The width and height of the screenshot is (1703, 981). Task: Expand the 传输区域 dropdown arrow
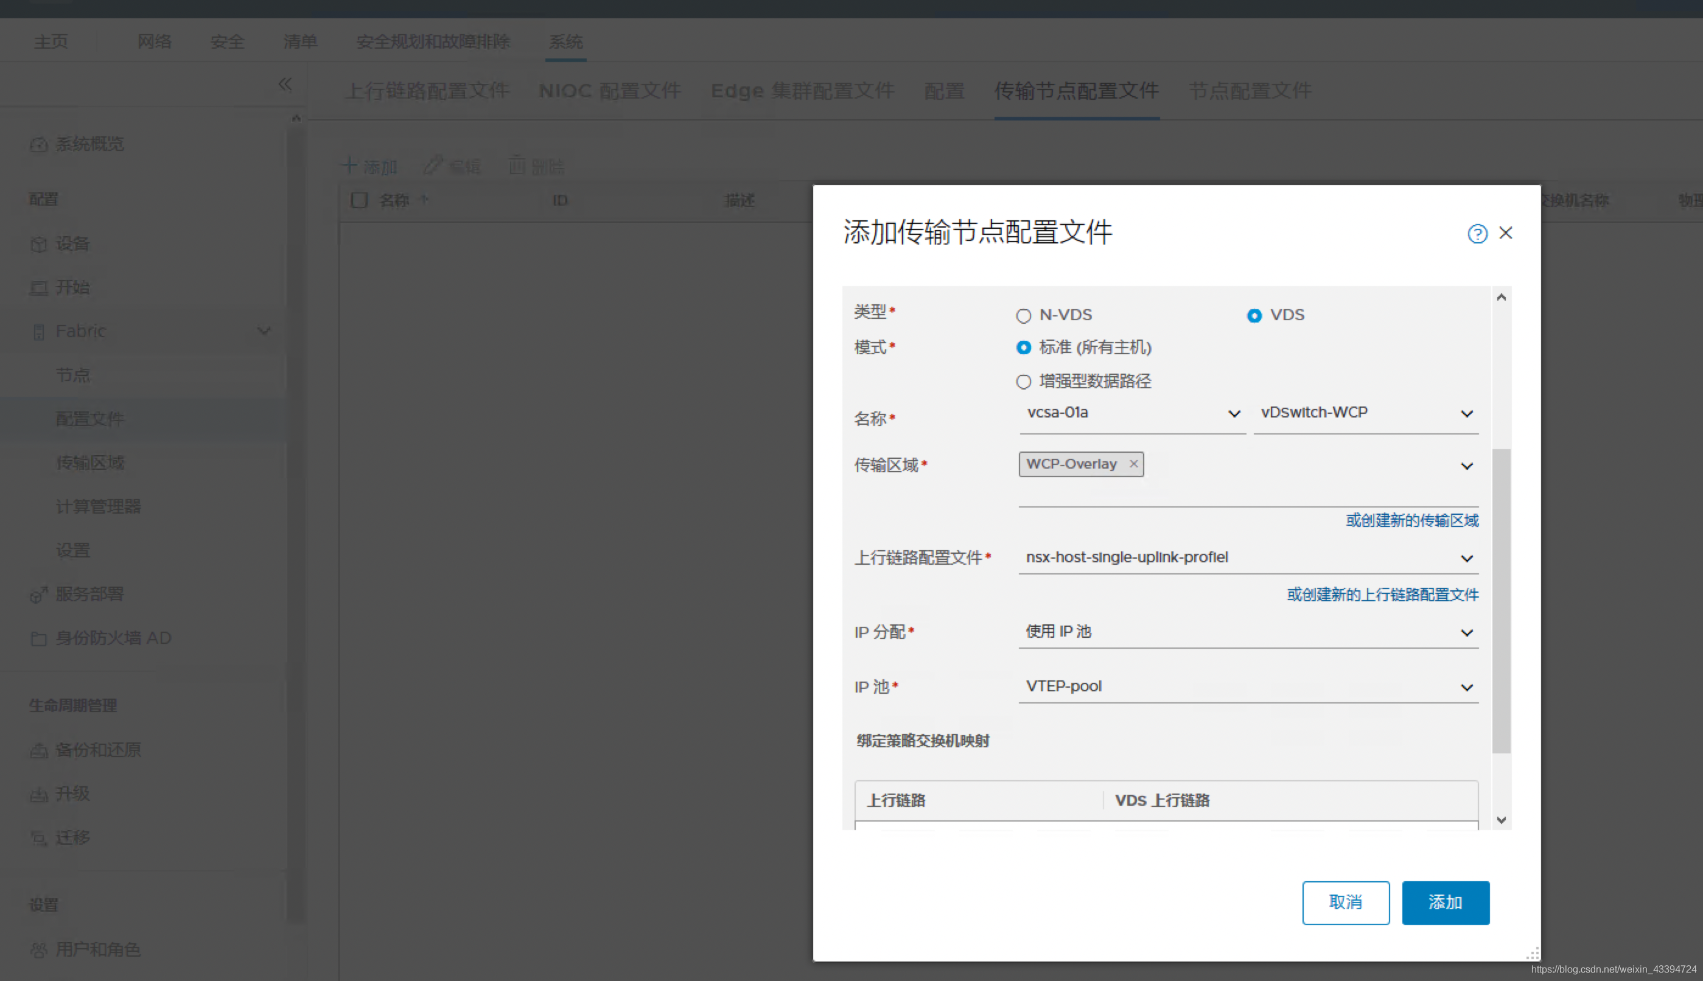click(1467, 466)
